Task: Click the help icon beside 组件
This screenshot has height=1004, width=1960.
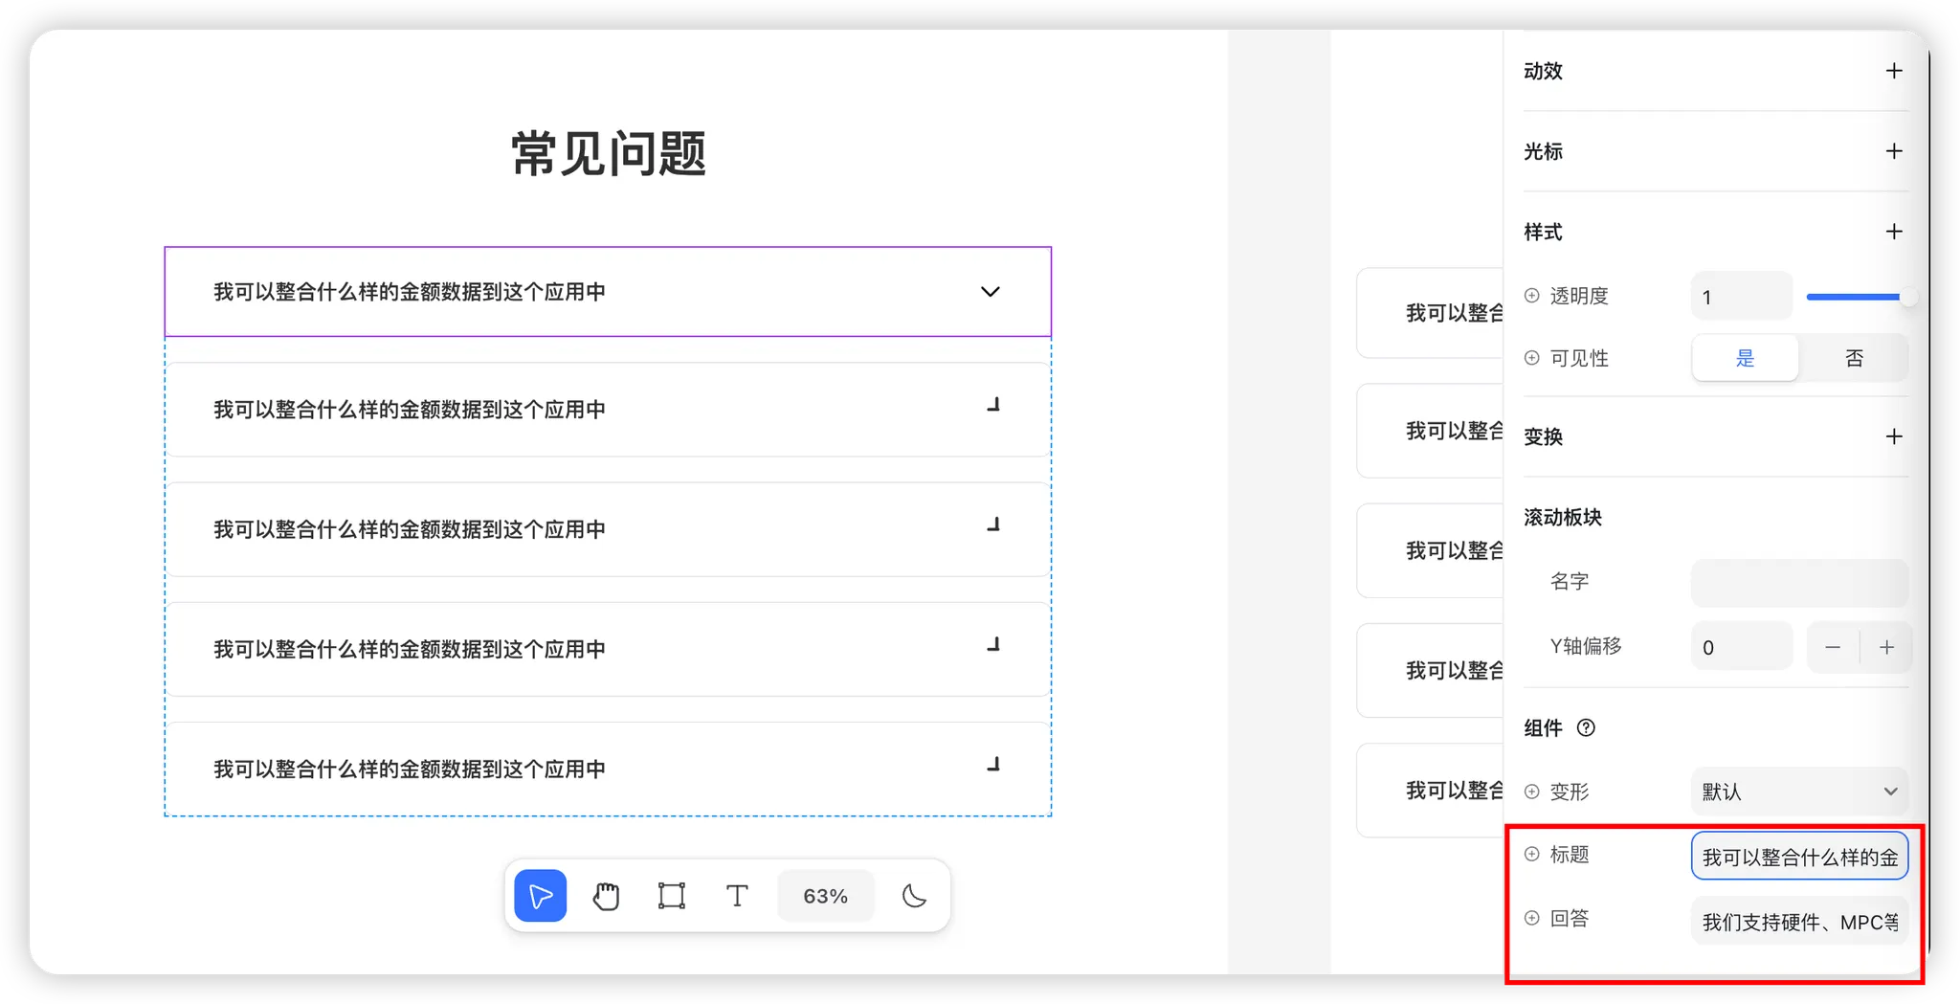Action: tap(1586, 727)
